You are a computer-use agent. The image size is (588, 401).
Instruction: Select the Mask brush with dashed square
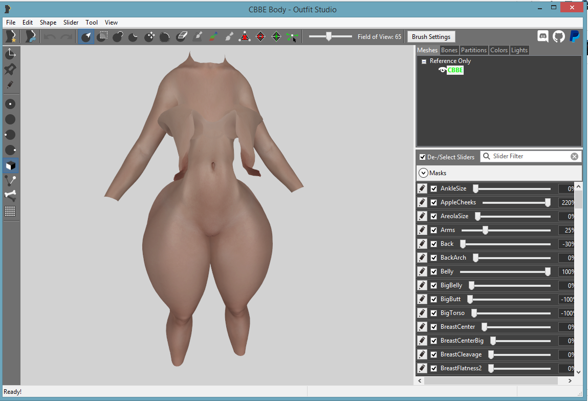pyautogui.click(x=102, y=37)
